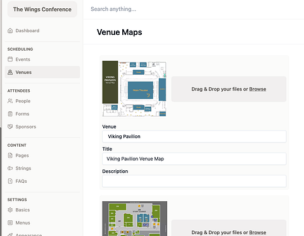The image size is (304, 236).
Task: Open Events via its calendar icon
Action: 10,59
